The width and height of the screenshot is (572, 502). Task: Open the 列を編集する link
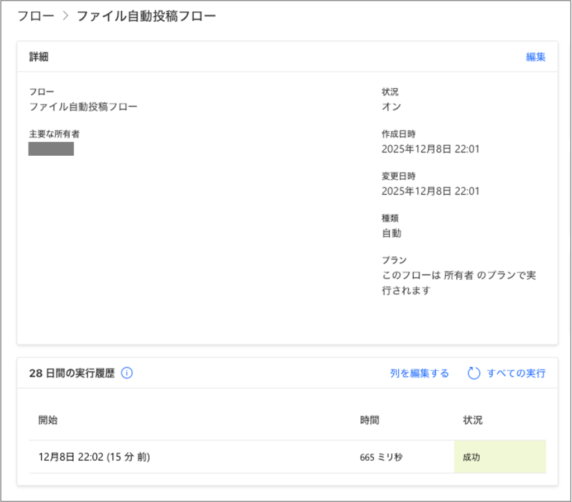point(419,374)
